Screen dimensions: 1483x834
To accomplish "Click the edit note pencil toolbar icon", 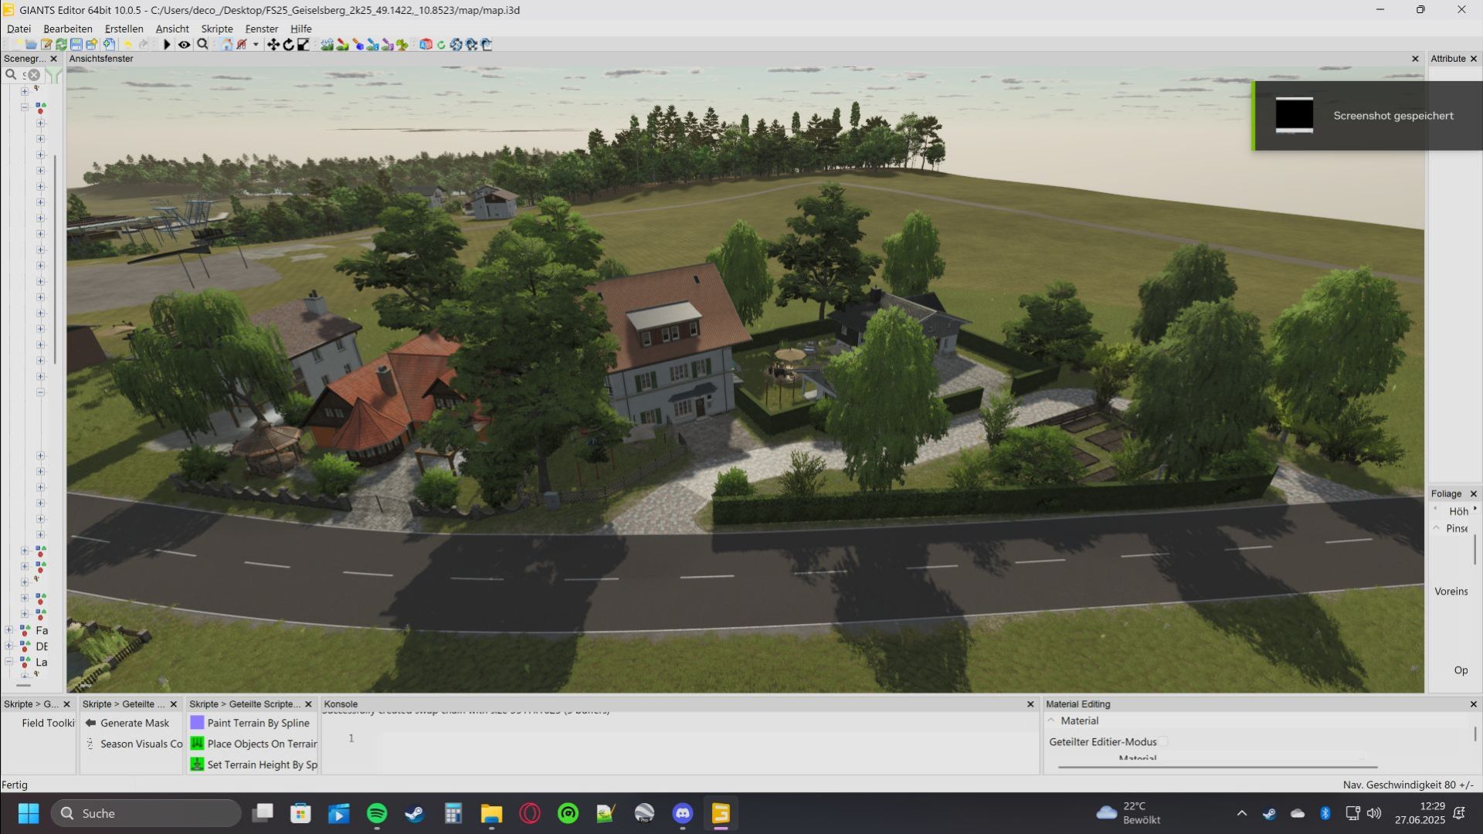I will 46,45.
